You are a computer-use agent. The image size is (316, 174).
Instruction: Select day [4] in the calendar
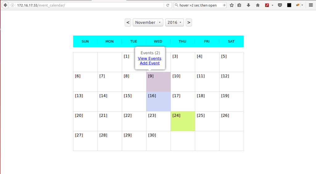(207, 62)
